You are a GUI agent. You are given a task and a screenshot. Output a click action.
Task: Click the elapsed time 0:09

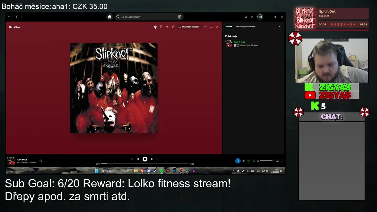tap(97, 164)
